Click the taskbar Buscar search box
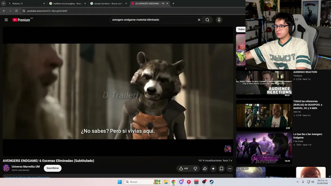This screenshot has width=331, height=186. [x=142, y=182]
